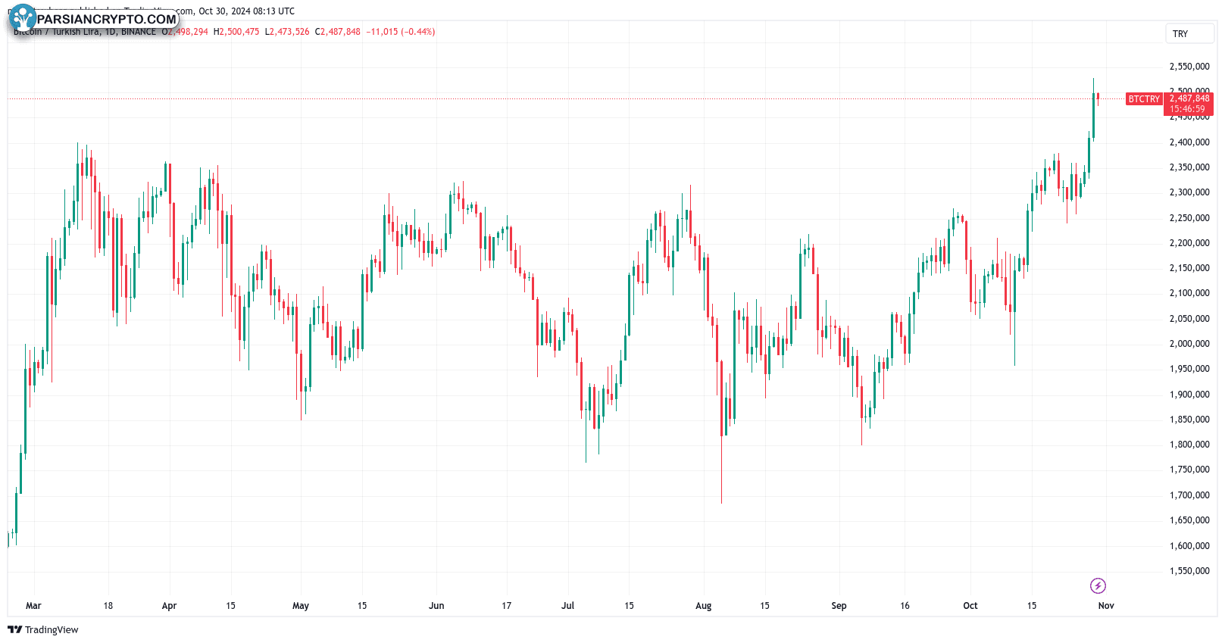Image resolution: width=1225 pixels, height=643 pixels.
Task: Click the 1,700,000 price axis label
Action: click(x=1189, y=495)
